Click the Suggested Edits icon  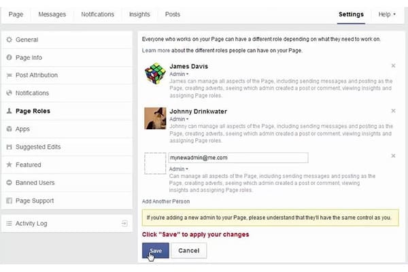[9, 147]
